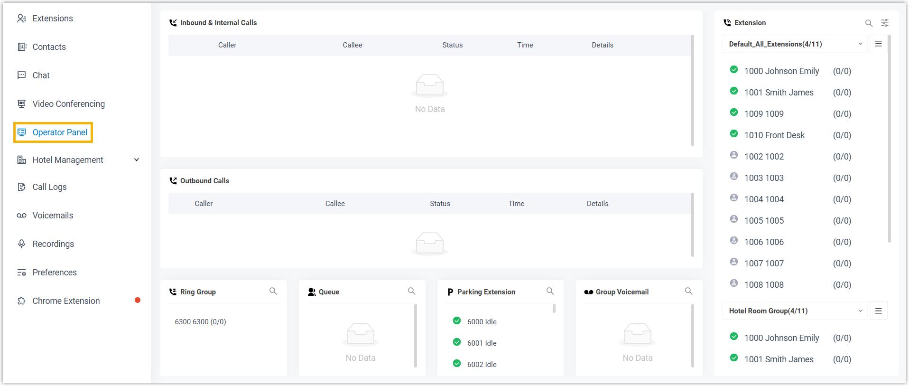Select extension 1010 Front Desk

click(774, 135)
